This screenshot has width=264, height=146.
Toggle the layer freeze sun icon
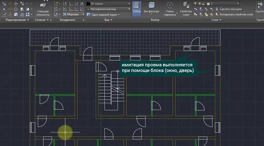coord(200,3)
